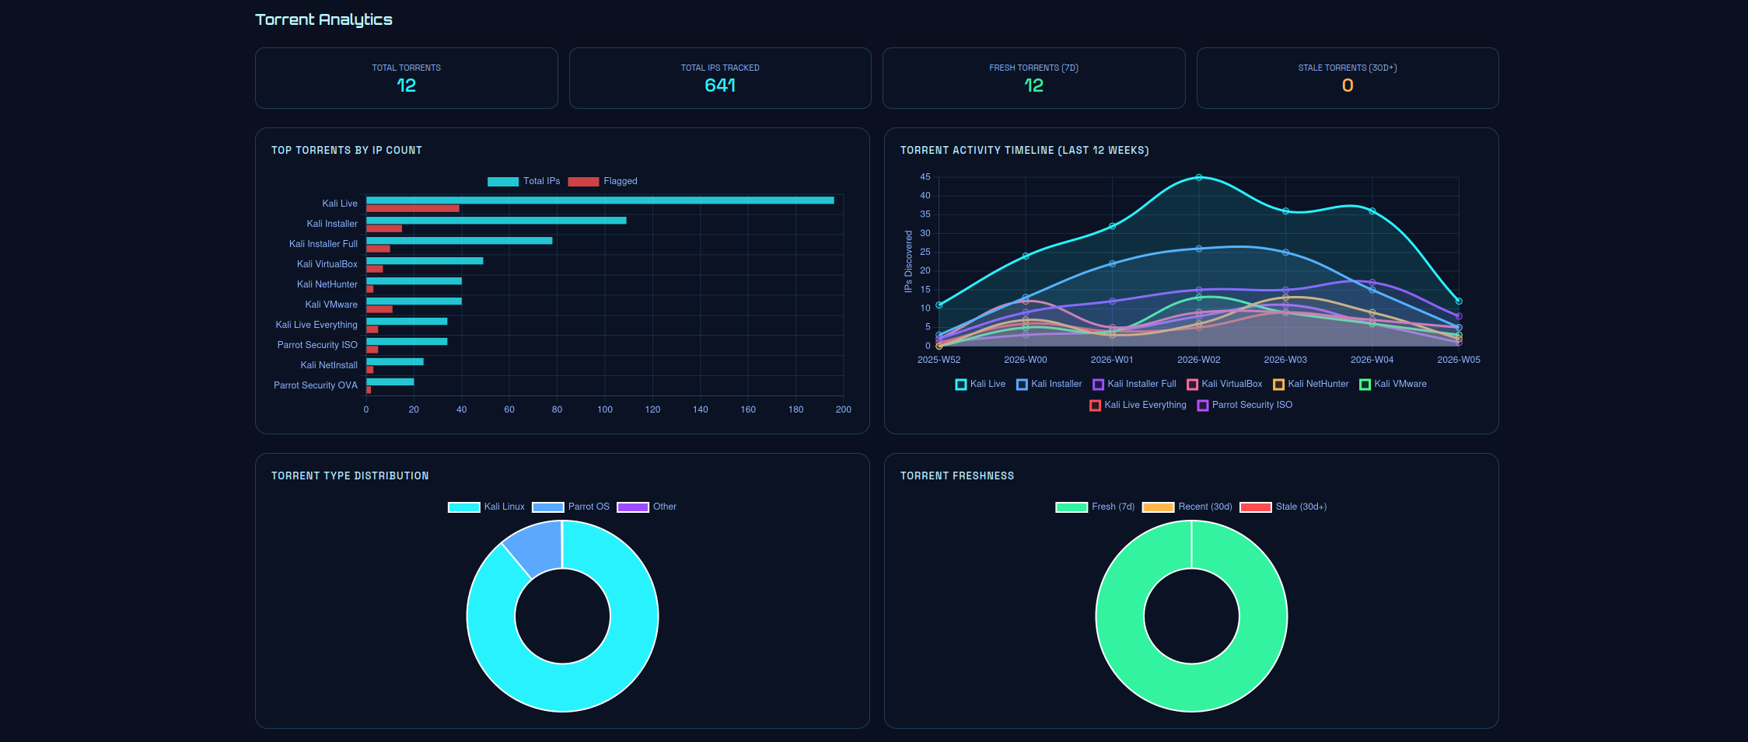Toggle the Recent (30d) legend entry
Image resolution: width=1748 pixels, height=742 pixels.
1159,507
